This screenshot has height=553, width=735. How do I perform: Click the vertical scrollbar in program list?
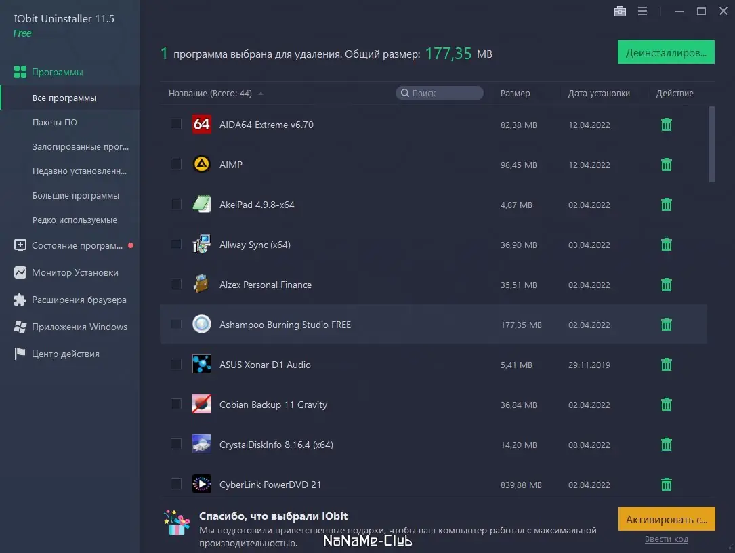[x=711, y=144]
